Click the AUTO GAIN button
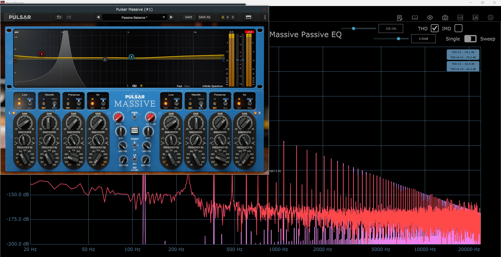Image resolution: width=501 pixels, height=257 pixels. click(x=134, y=130)
